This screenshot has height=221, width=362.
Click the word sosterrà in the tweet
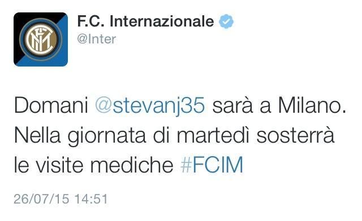coord(295,135)
